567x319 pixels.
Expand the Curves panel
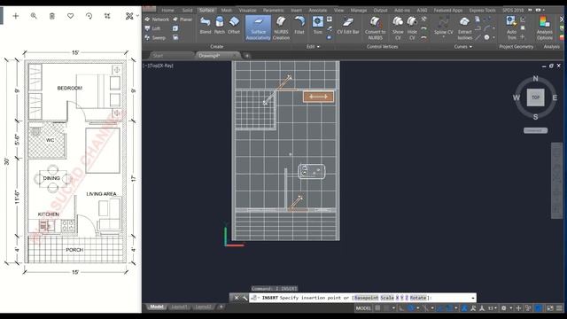point(462,47)
